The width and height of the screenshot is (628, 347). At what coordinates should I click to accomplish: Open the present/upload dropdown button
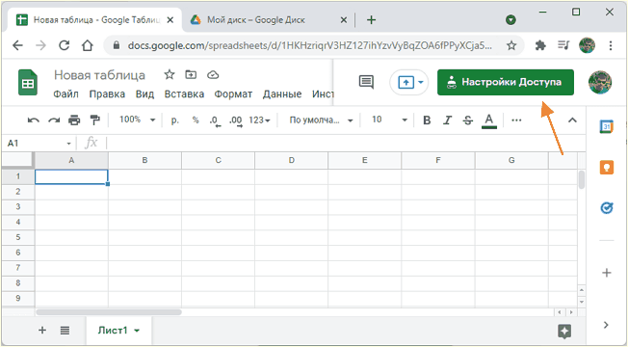point(409,82)
